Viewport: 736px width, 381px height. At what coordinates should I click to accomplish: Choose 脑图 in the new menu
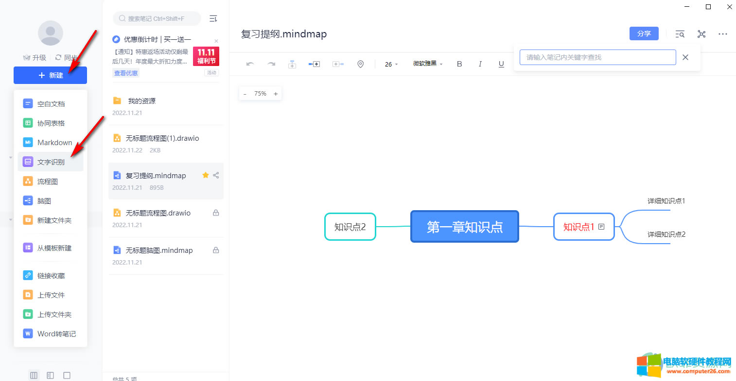click(x=44, y=201)
